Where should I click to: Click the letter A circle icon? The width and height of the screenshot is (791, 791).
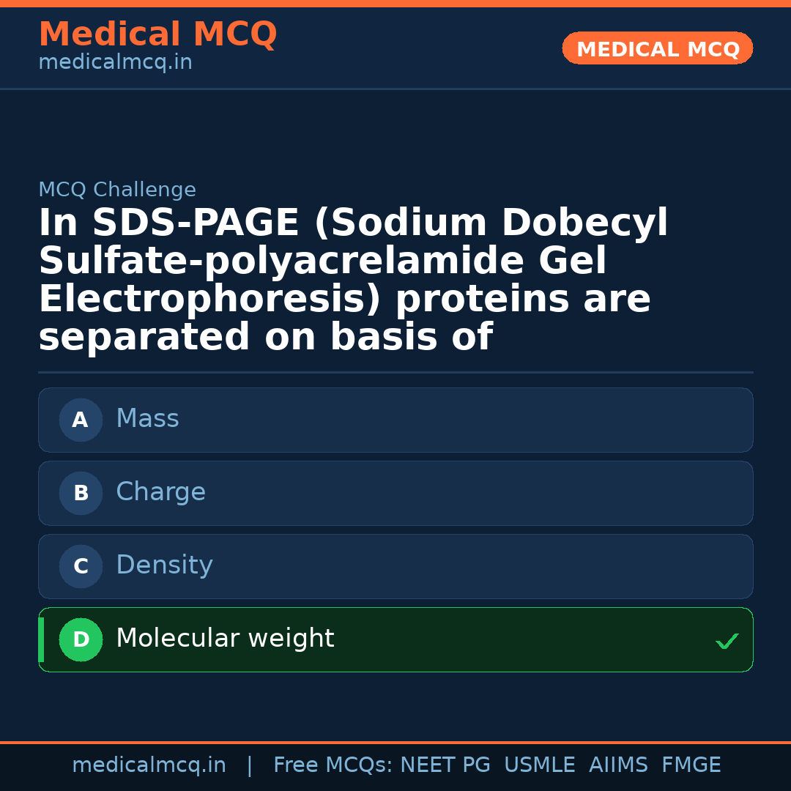tap(81, 420)
